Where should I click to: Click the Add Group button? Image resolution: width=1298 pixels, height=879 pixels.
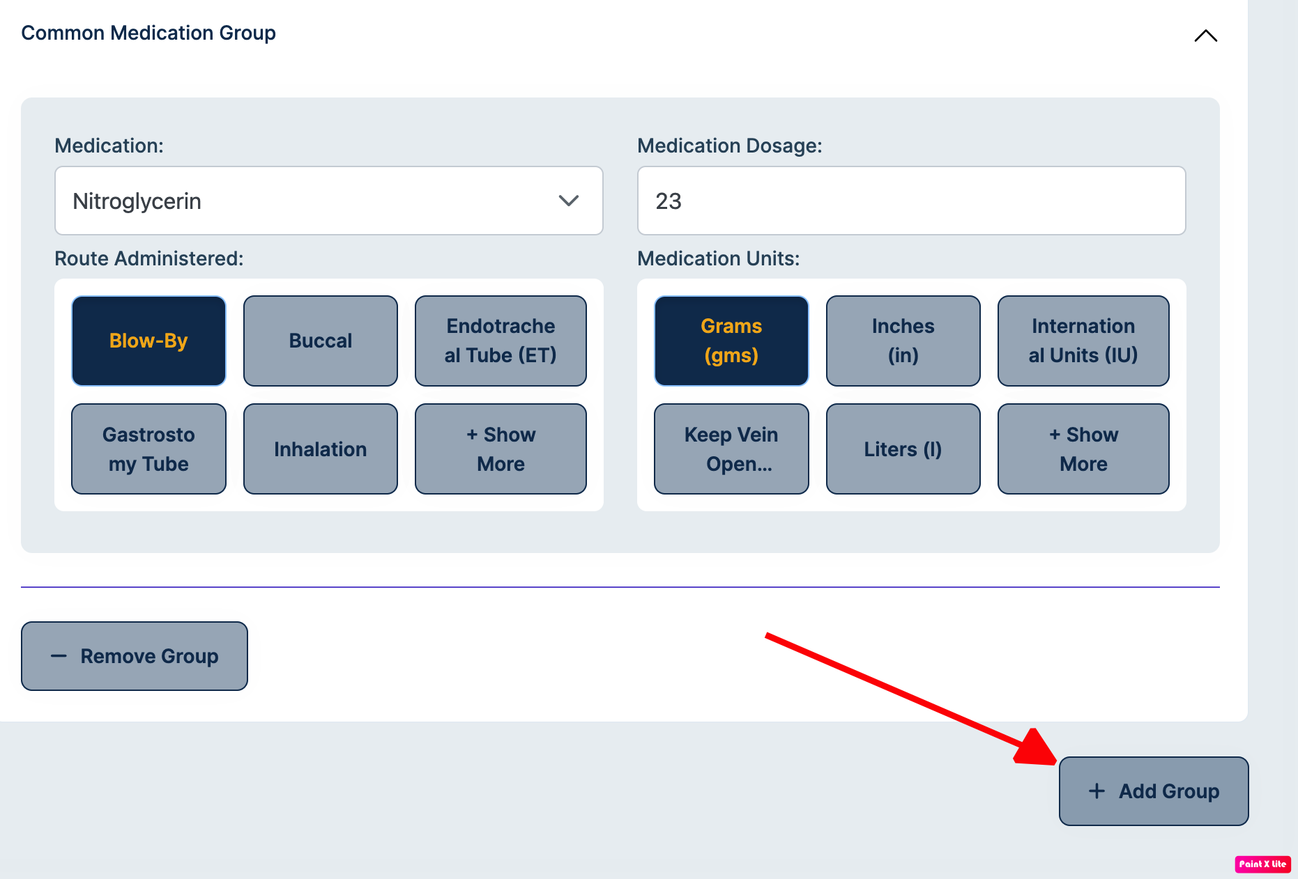tap(1153, 791)
